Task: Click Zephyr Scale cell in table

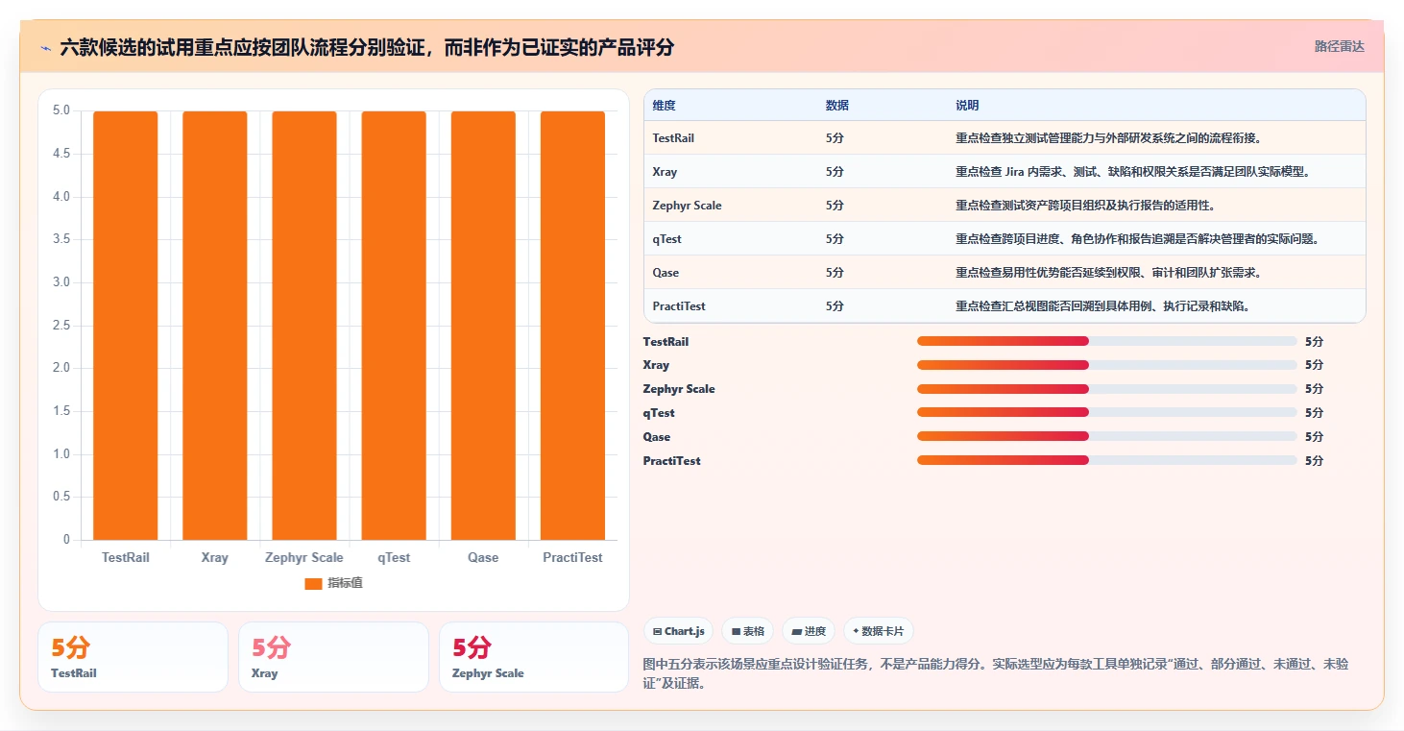Action: coord(687,206)
